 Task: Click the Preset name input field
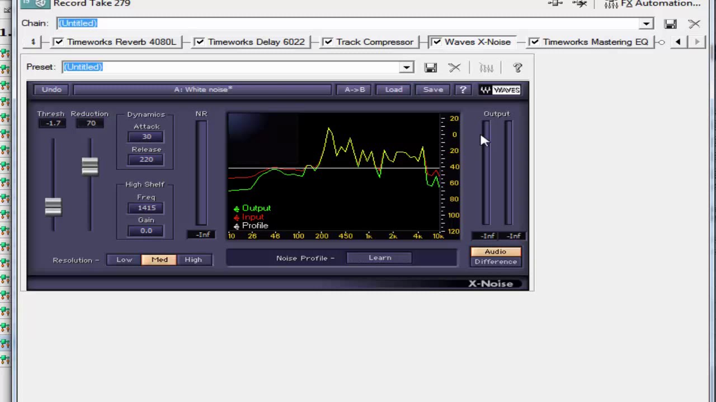pyautogui.click(x=232, y=67)
